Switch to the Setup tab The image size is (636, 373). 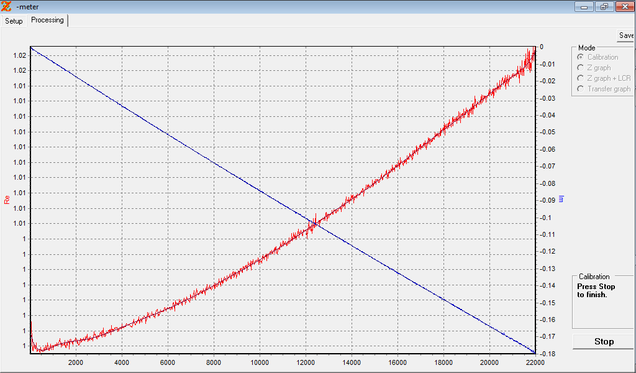[14, 21]
